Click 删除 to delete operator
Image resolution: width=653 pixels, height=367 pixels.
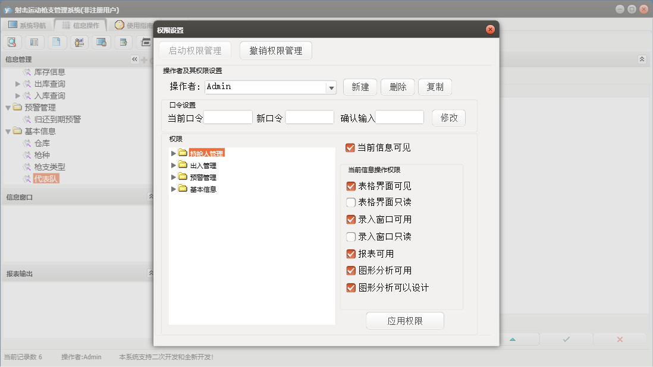coord(398,87)
